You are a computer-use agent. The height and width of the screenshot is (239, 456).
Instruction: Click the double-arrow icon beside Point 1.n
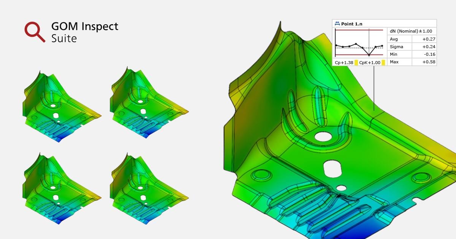click(337, 24)
